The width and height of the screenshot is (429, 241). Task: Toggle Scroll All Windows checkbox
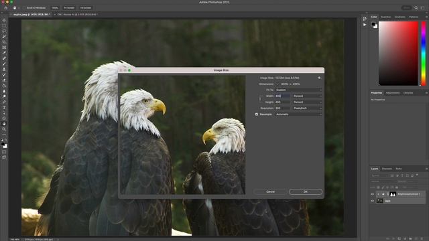tap(25, 8)
